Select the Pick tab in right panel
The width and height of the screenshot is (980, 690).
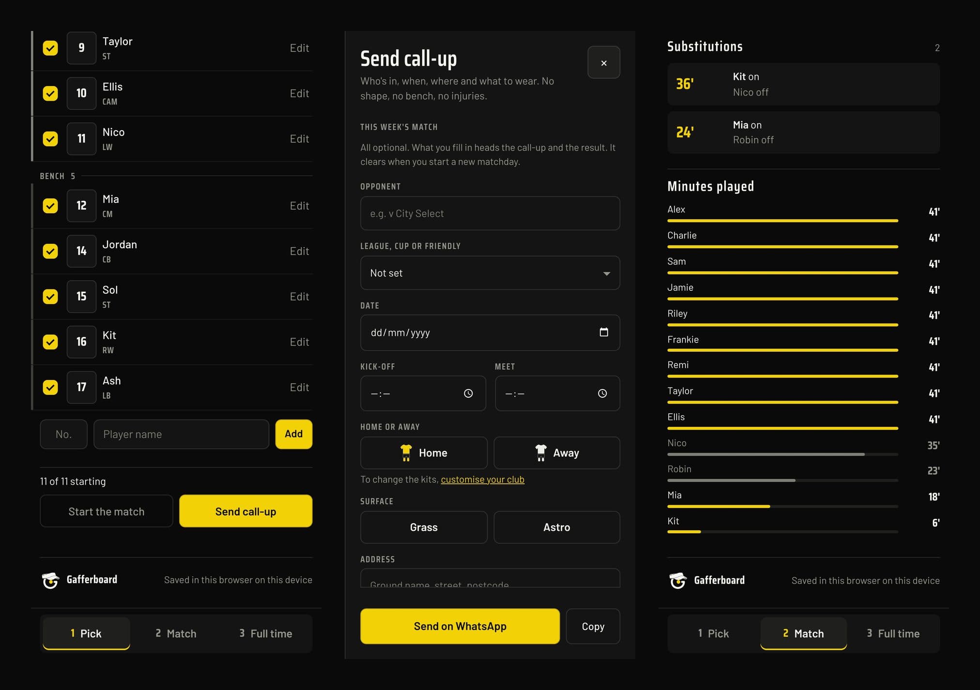pyautogui.click(x=713, y=633)
